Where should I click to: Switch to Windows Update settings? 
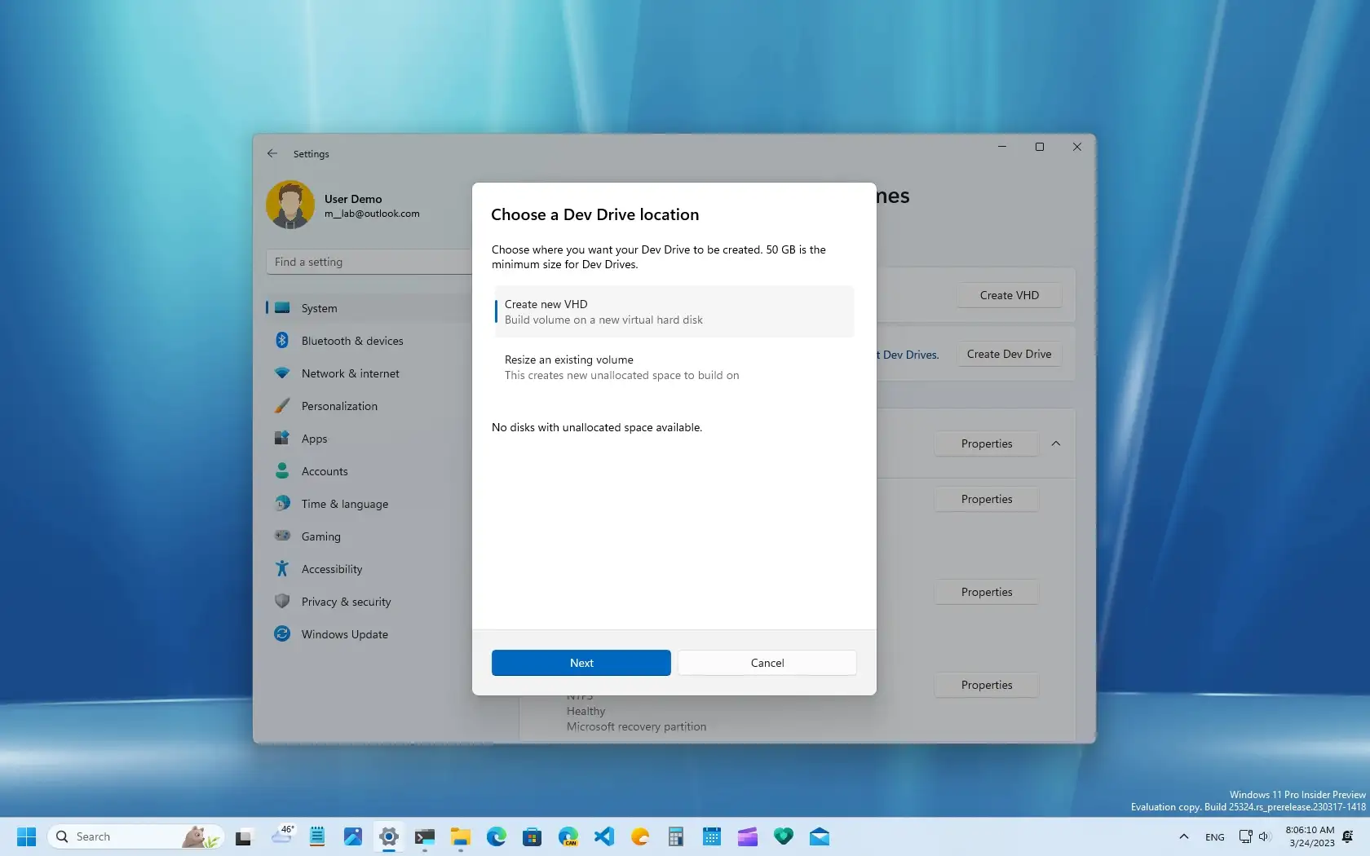pos(343,634)
